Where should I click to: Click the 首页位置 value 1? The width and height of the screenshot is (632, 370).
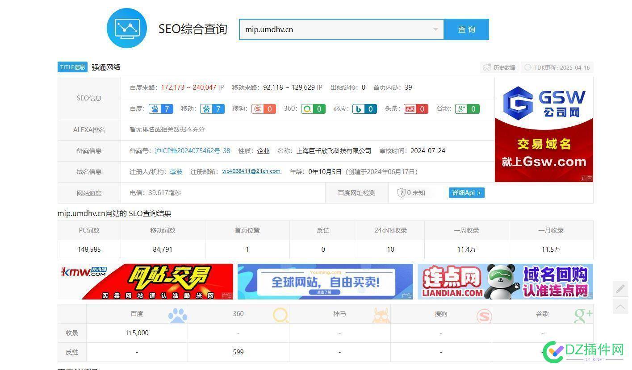tap(247, 249)
